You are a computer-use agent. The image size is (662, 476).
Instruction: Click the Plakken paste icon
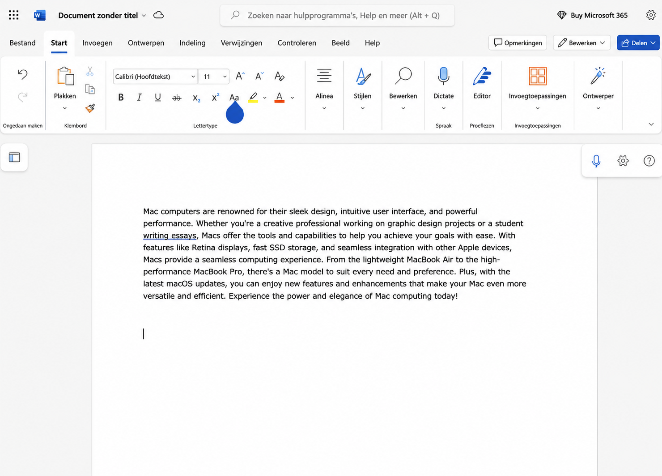click(65, 76)
